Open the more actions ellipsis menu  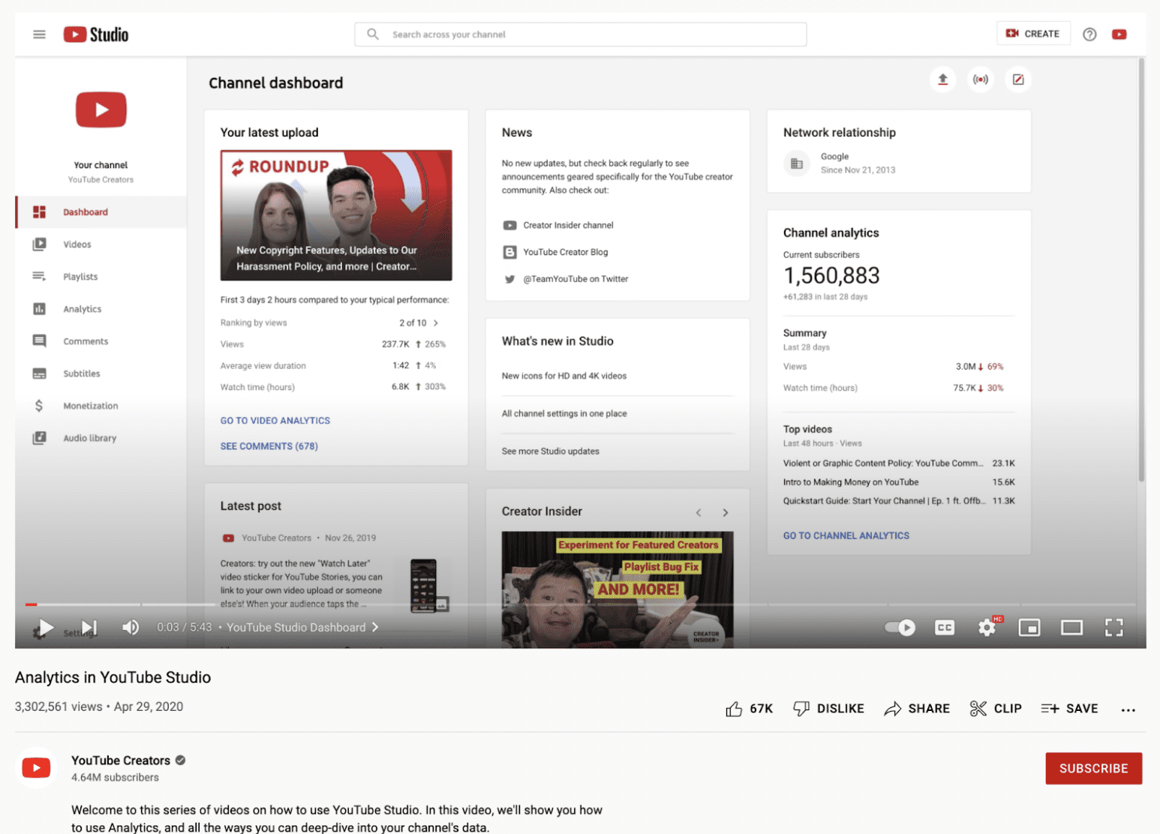tap(1128, 709)
